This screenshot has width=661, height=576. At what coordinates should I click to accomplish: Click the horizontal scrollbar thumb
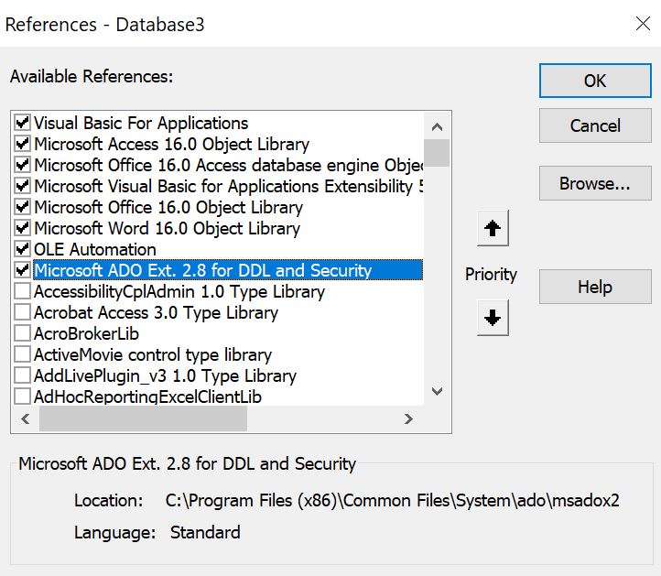pos(143,418)
